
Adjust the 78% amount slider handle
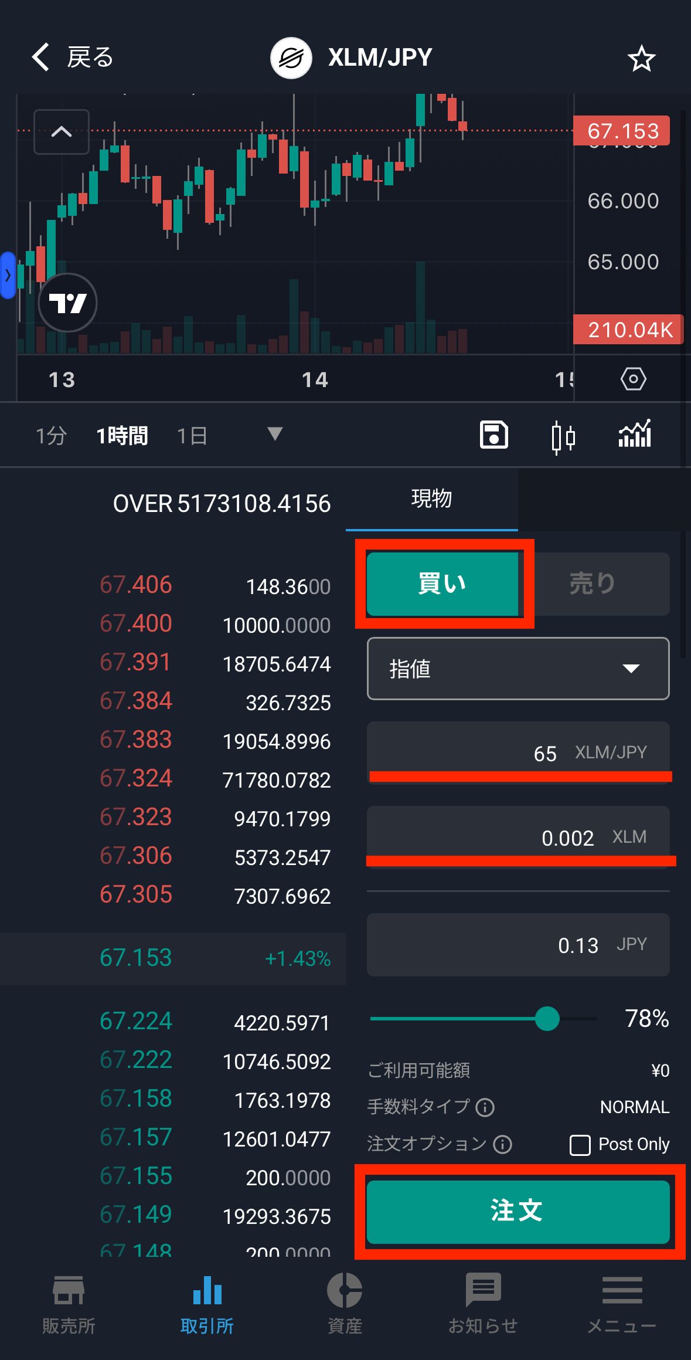(x=547, y=1019)
